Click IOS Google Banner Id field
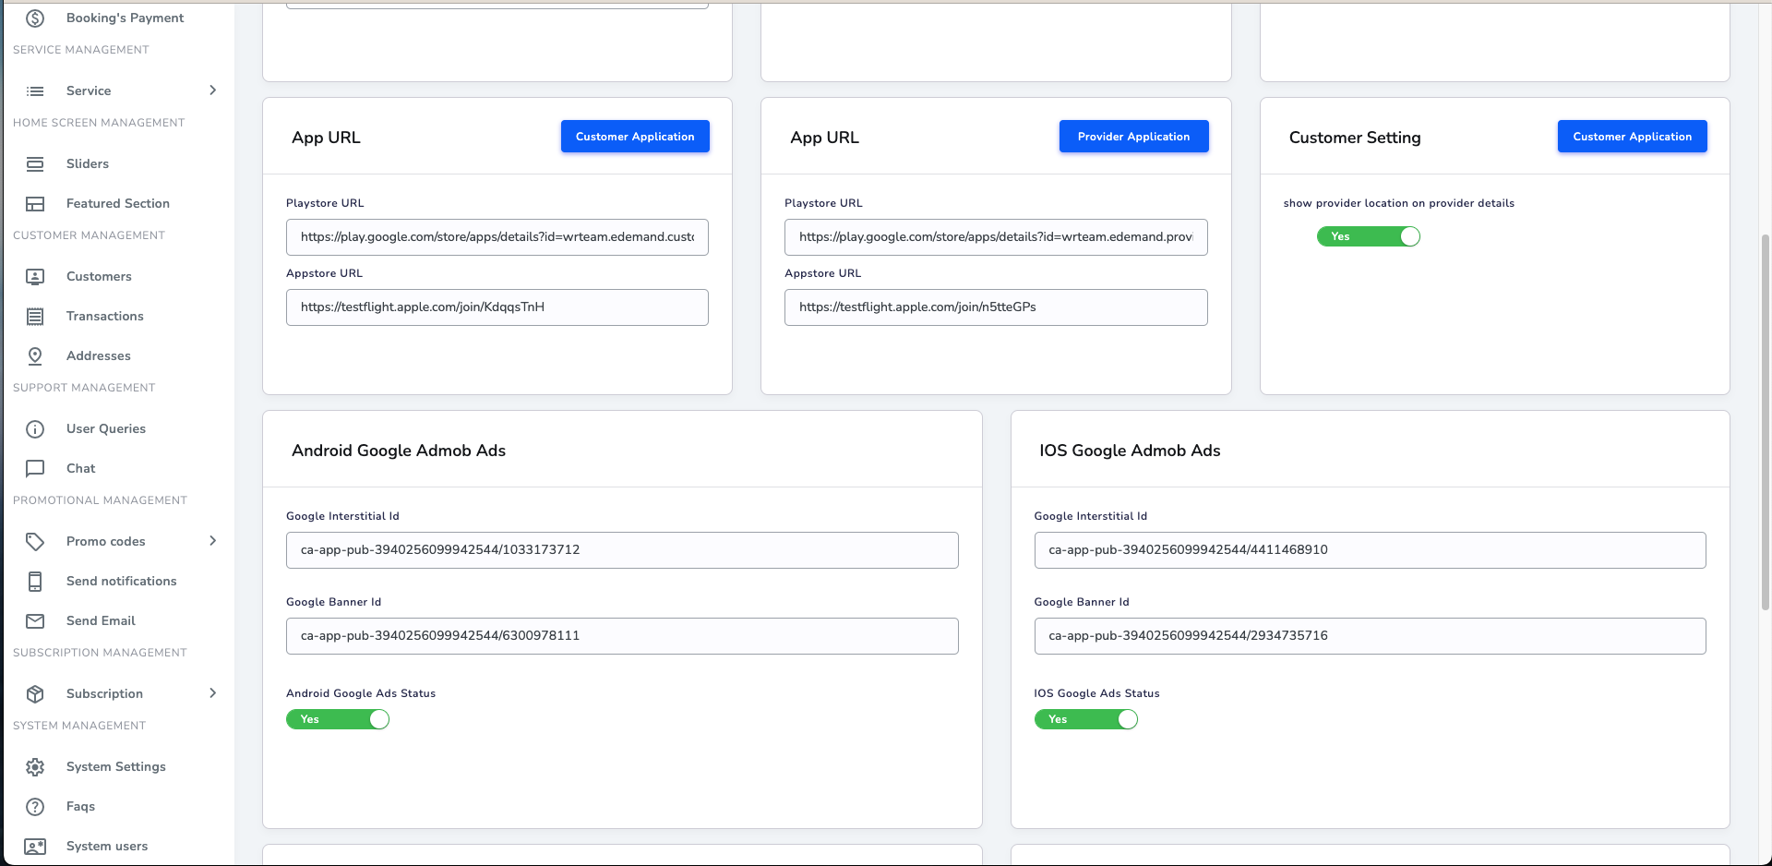 tap(1370, 636)
